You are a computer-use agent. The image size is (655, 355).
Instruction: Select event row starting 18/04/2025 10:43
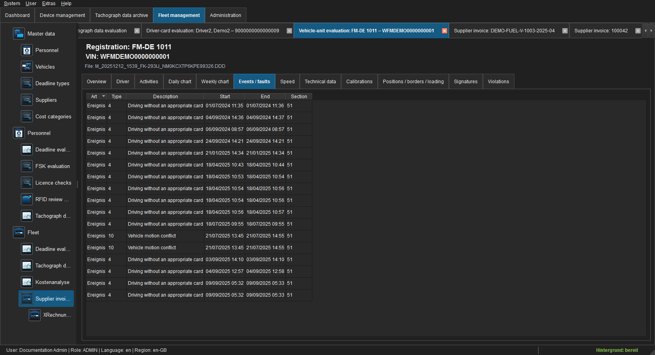199,165
